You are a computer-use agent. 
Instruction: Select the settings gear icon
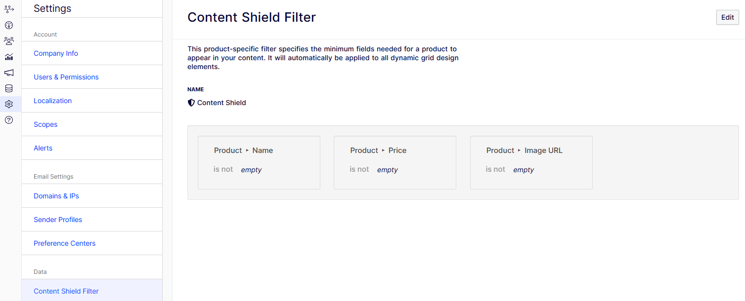pyautogui.click(x=9, y=104)
